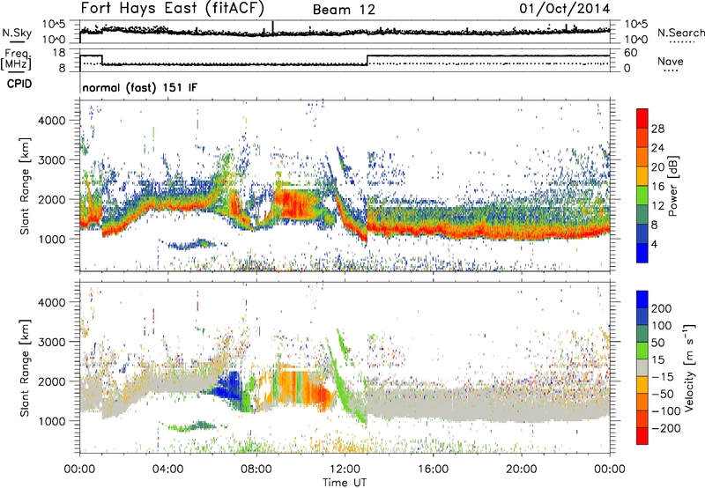Select the 'CPID' row label
The width and height of the screenshot is (705, 488).
(19, 84)
